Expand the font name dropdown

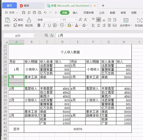pyautogui.click(x=61, y=20)
